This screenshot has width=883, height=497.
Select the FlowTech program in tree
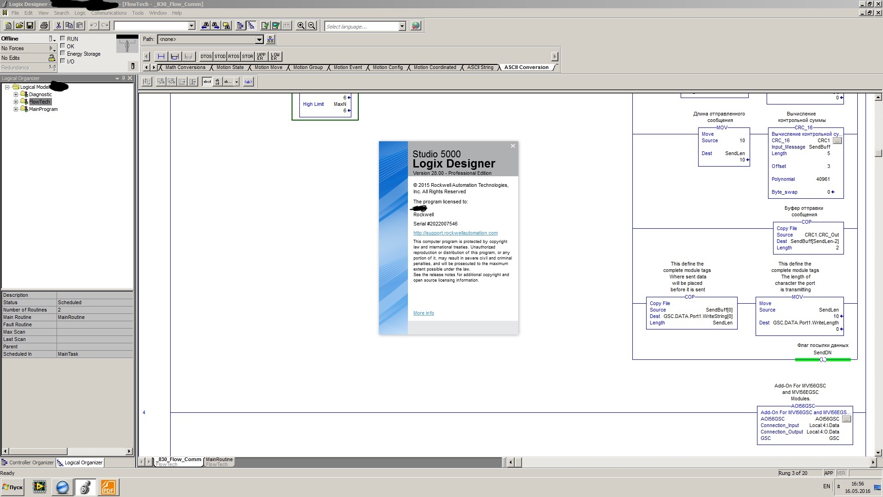(40, 102)
